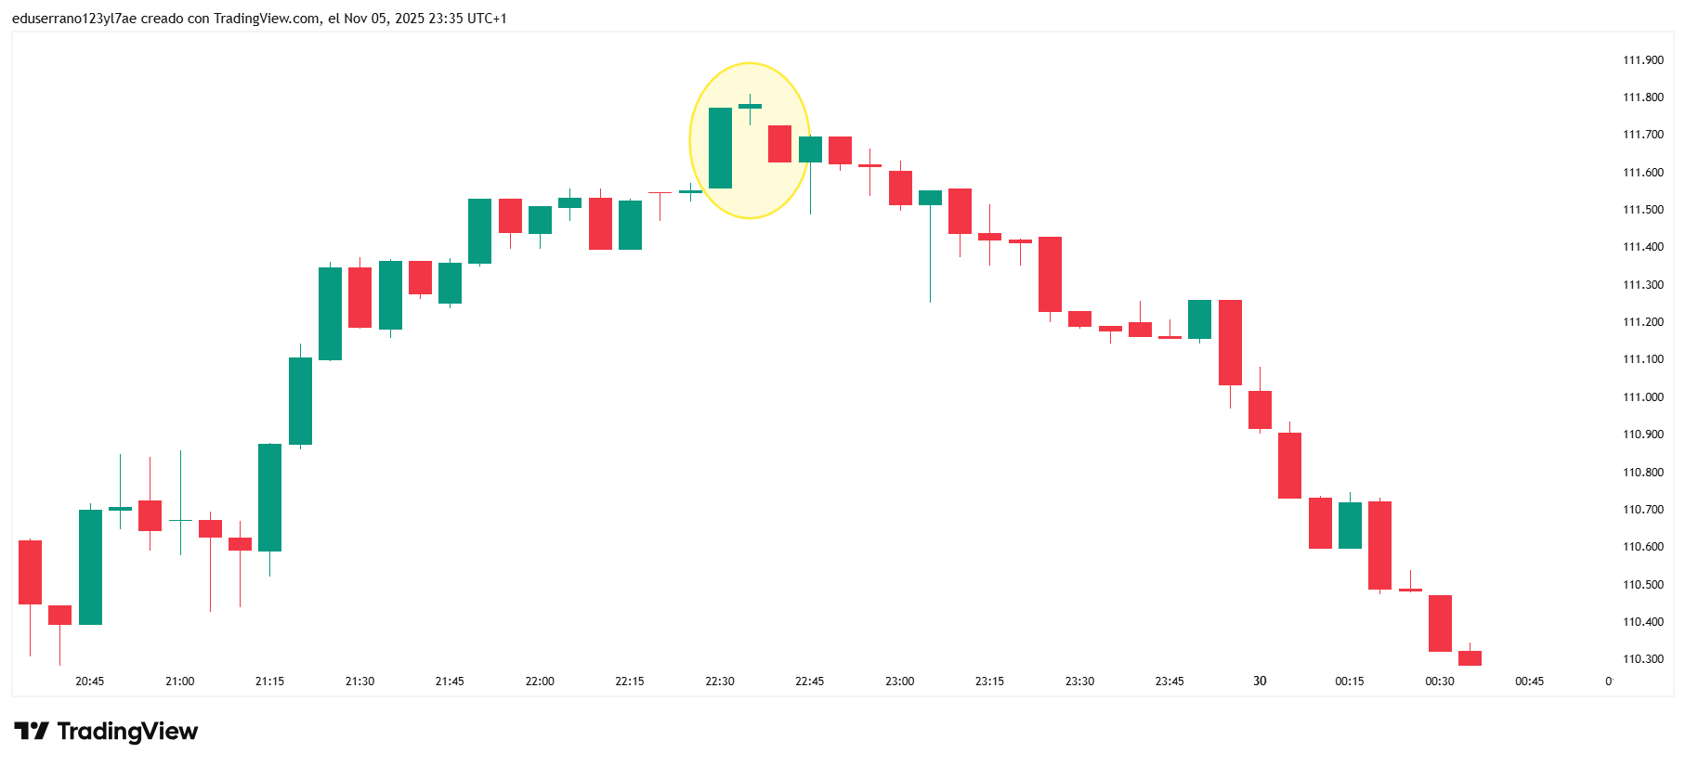Select the tall green candle inside the yellow ellipse
The height and width of the screenshot is (766, 1686).
point(720,149)
